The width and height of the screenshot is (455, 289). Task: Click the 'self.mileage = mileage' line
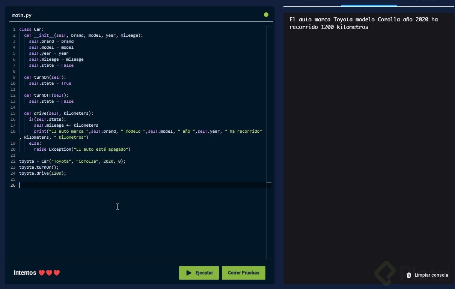(x=56, y=59)
